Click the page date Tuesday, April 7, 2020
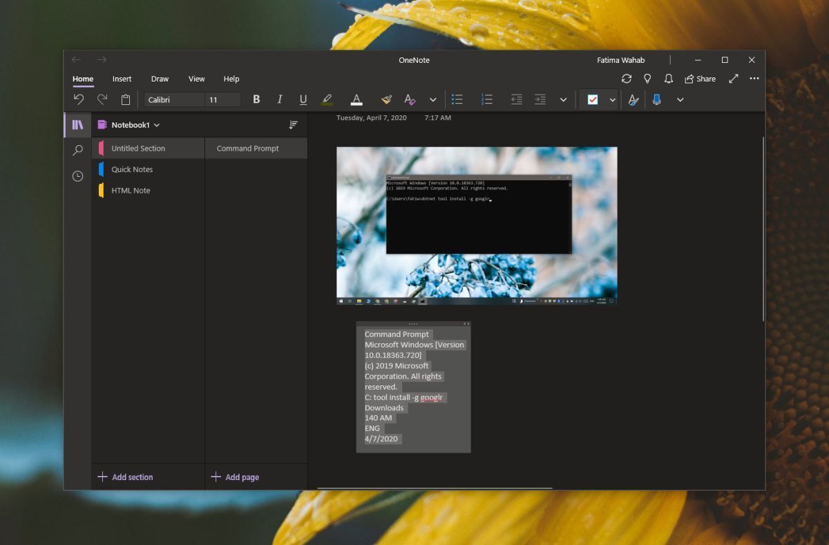The image size is (829, 545). click(372, 118)
